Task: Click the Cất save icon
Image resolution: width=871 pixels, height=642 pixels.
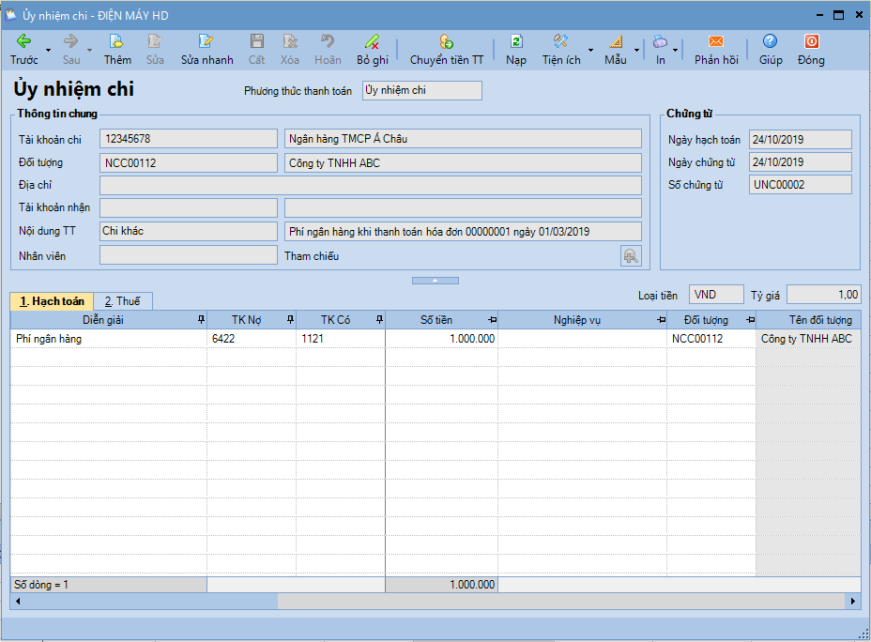Action: (x=256, y=41)
